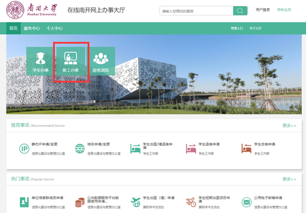Focus the service search input field
Viewport: 306px width, 213px height.
tap(196, 10)
